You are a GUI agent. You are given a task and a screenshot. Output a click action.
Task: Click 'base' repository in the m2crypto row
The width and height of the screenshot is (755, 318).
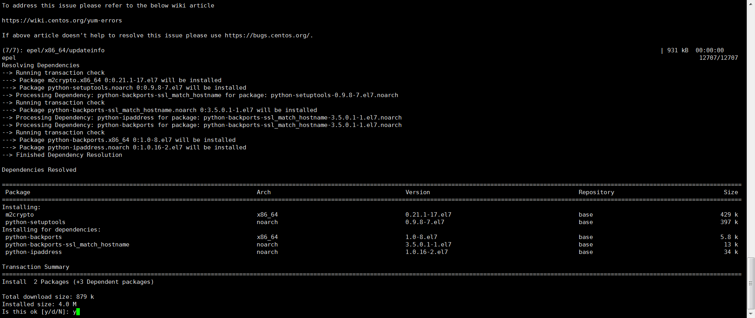[586, 215]
